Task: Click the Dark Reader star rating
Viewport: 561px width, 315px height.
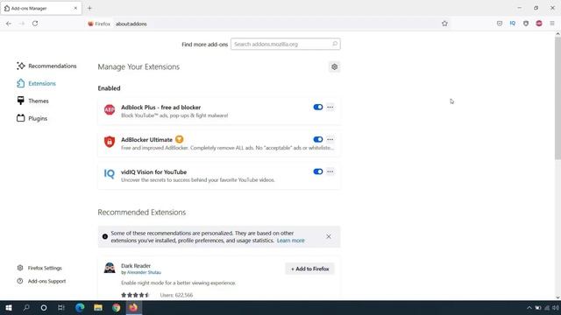Action: pos(135,295)
